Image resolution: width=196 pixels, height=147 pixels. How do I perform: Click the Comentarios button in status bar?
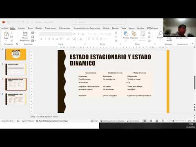tap(133, 121)
